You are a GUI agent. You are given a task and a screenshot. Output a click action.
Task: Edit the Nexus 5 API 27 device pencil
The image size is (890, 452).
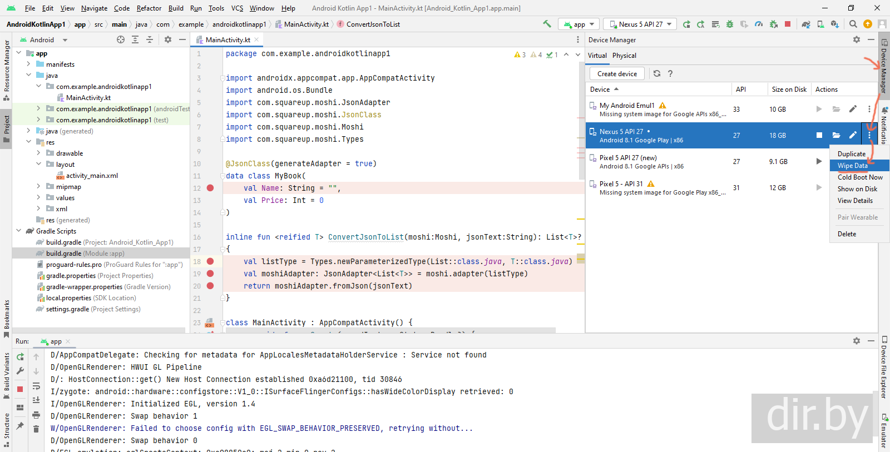853,135
